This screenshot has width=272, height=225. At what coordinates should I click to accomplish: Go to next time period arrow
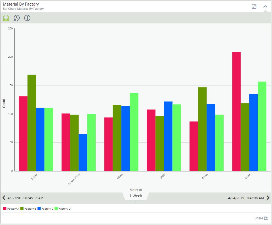[x=268, y=198]
